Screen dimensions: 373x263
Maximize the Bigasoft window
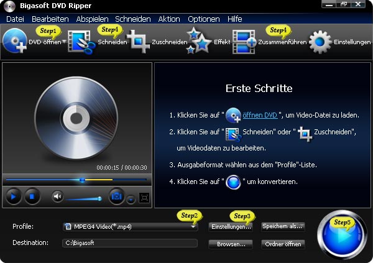344,4
